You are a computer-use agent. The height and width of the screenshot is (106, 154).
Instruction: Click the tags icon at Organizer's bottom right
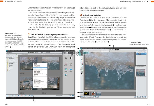(x=73, y=95)
